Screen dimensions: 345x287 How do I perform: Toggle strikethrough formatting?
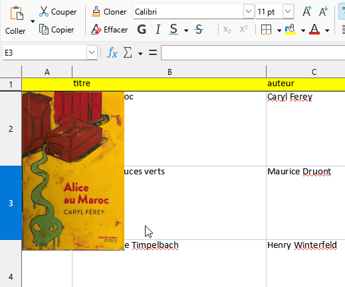(x=199, y=29)
